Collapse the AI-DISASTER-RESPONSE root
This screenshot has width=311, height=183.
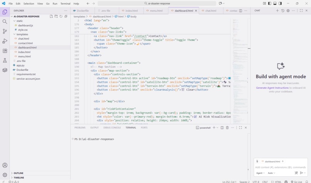click(12, 17)
